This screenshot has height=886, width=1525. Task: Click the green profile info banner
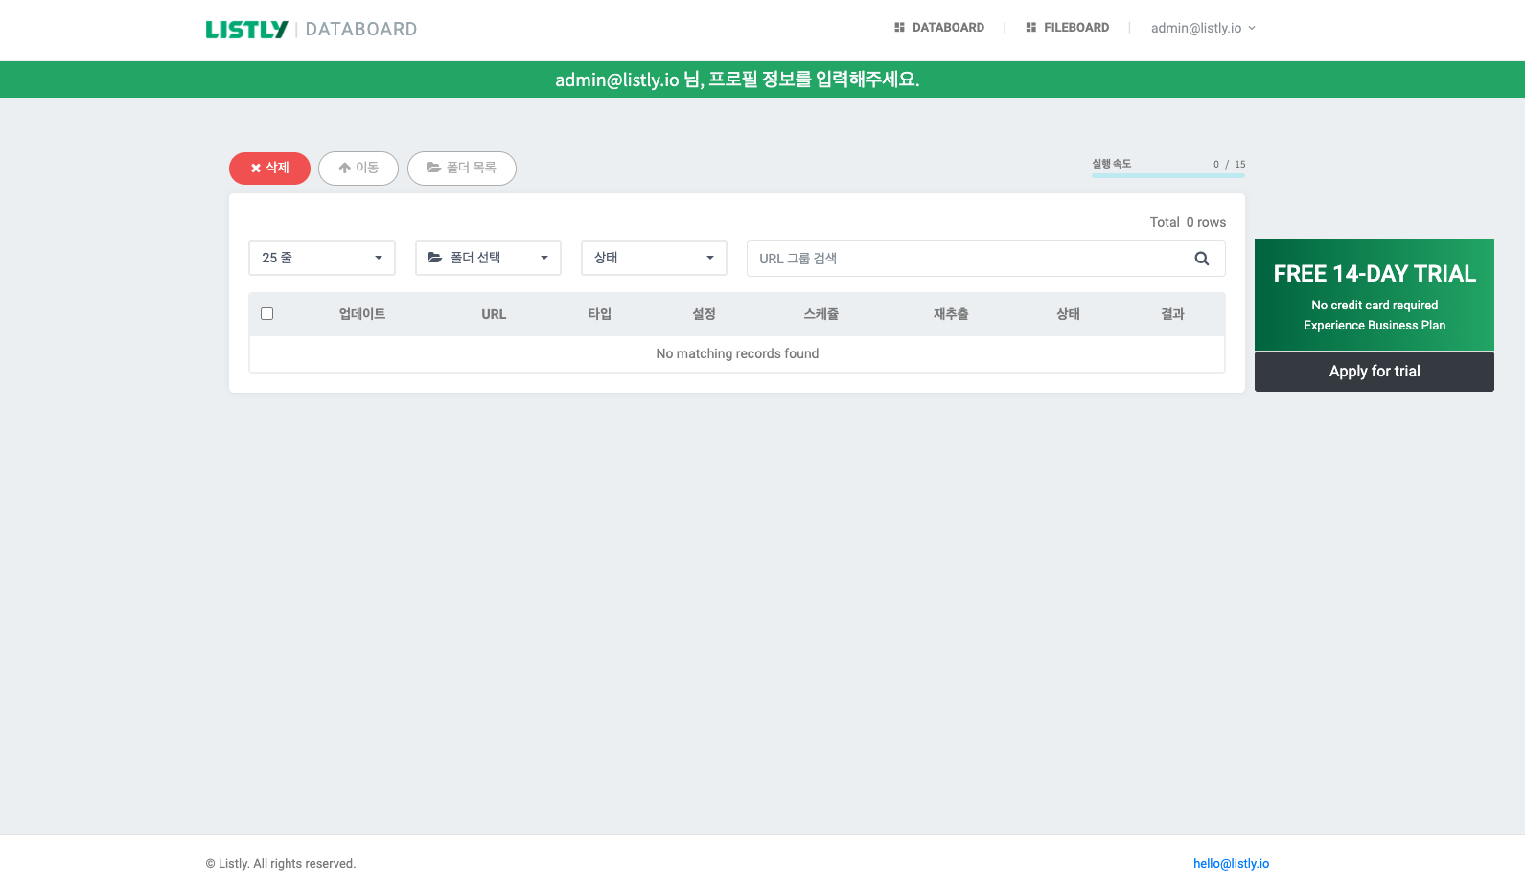pyautogui.click(x=762, y=80)
